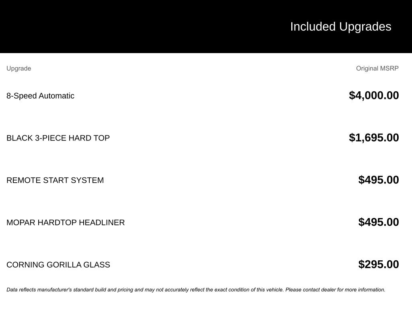Click the Included Upgrades heading

click(x=340, y=27)
